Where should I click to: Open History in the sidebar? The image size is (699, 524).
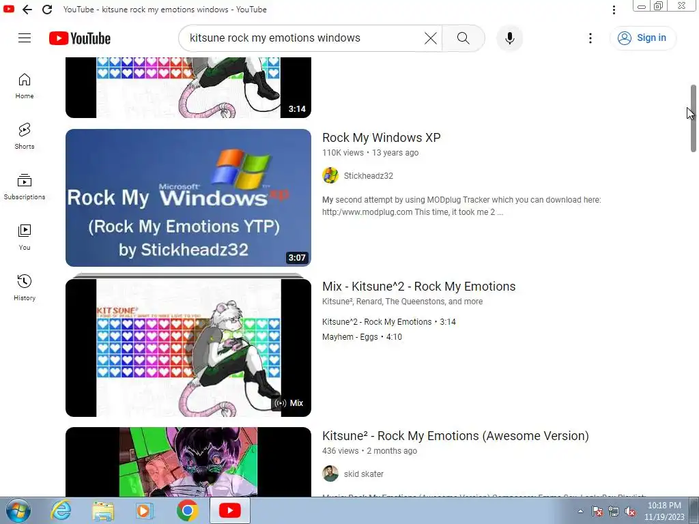click(x=25, y=287)
